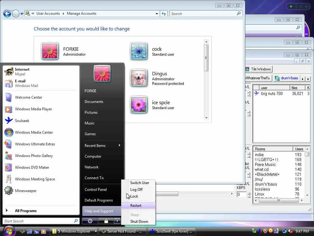
Task: Choose Log Off from power menu
Action: [138, 189]
